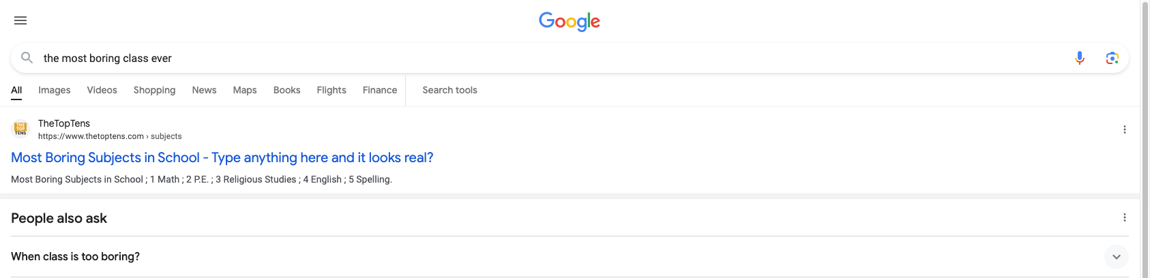
Task: Open TheTopTens result options menu
Action: (1124, 129)
